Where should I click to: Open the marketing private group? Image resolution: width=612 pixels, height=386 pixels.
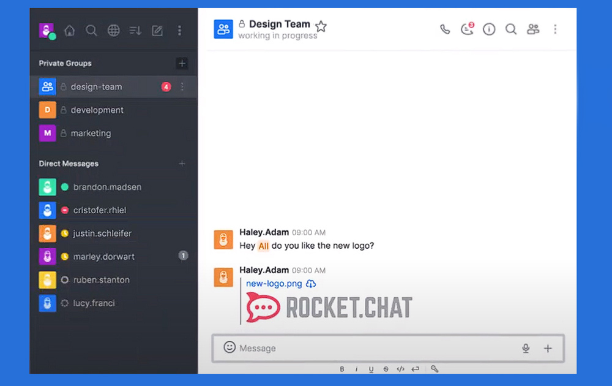click(x=114, y=133)
